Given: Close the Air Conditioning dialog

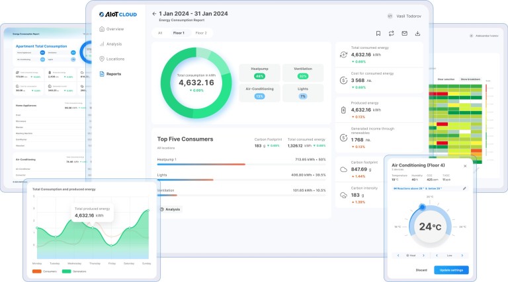Looking at the screenshot, I should tap(464, 166).
